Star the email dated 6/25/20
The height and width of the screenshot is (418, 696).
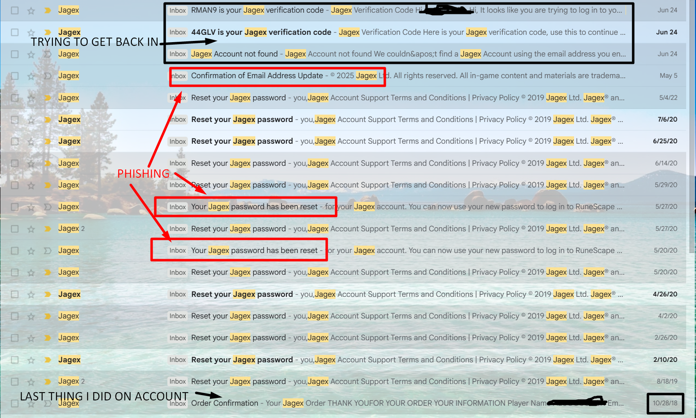31,141
